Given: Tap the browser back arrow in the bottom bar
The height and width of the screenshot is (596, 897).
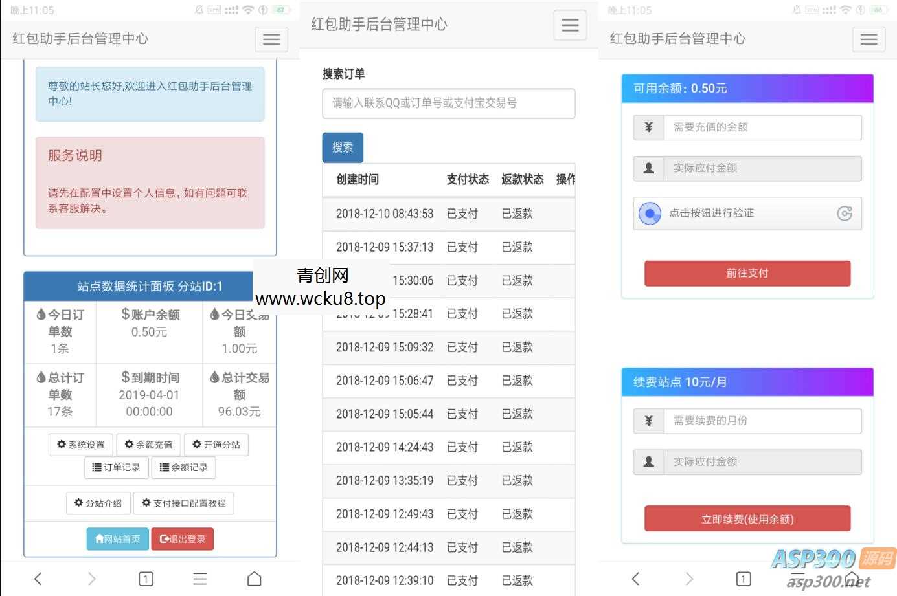Looking at the screenshot, I should pyautogui.click(x=38, y=579).
